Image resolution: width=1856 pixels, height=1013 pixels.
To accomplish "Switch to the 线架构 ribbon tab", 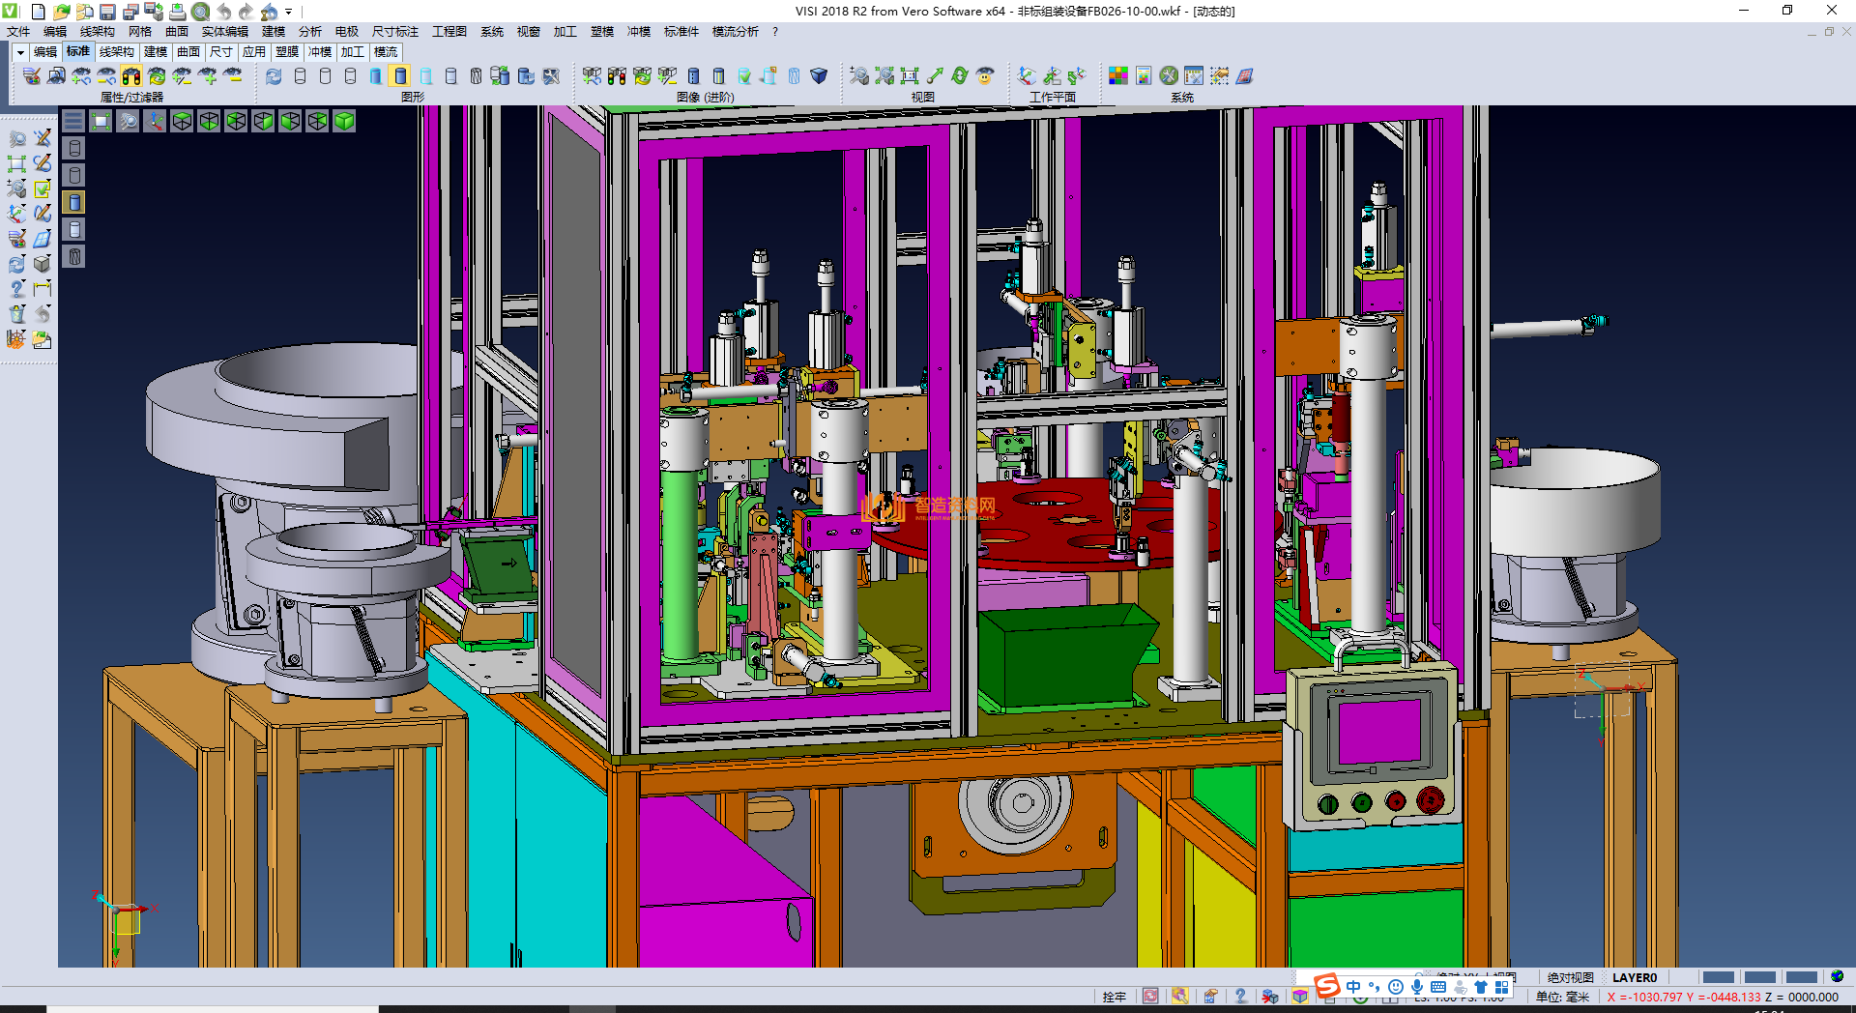I will [x=116, y=52].
